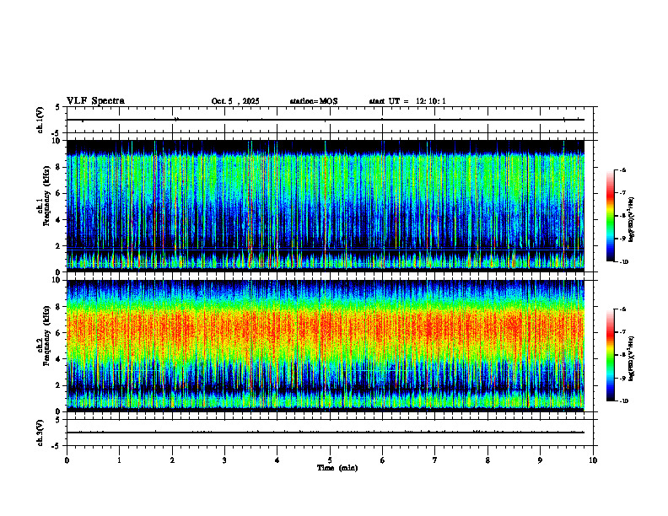Click the ch.1 voltage waveform trace

click(x=326, y=120)
